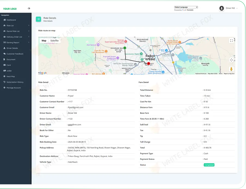Open Dashboard from the navigation
Image resolution: width=246 pixels, height=189 pixels.
pos(11,20)
